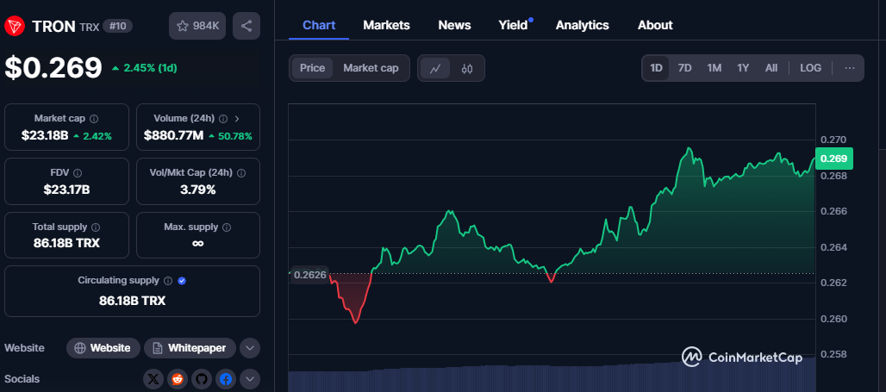Click the TRON red logo icon

point(15,26)
